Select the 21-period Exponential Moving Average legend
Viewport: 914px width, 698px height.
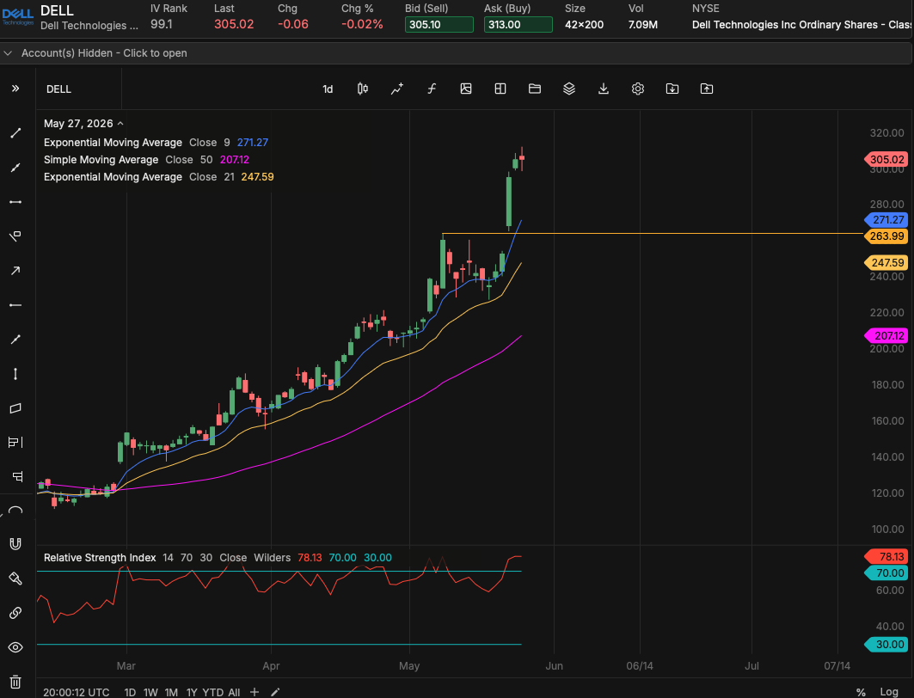[x=158, y=176]
